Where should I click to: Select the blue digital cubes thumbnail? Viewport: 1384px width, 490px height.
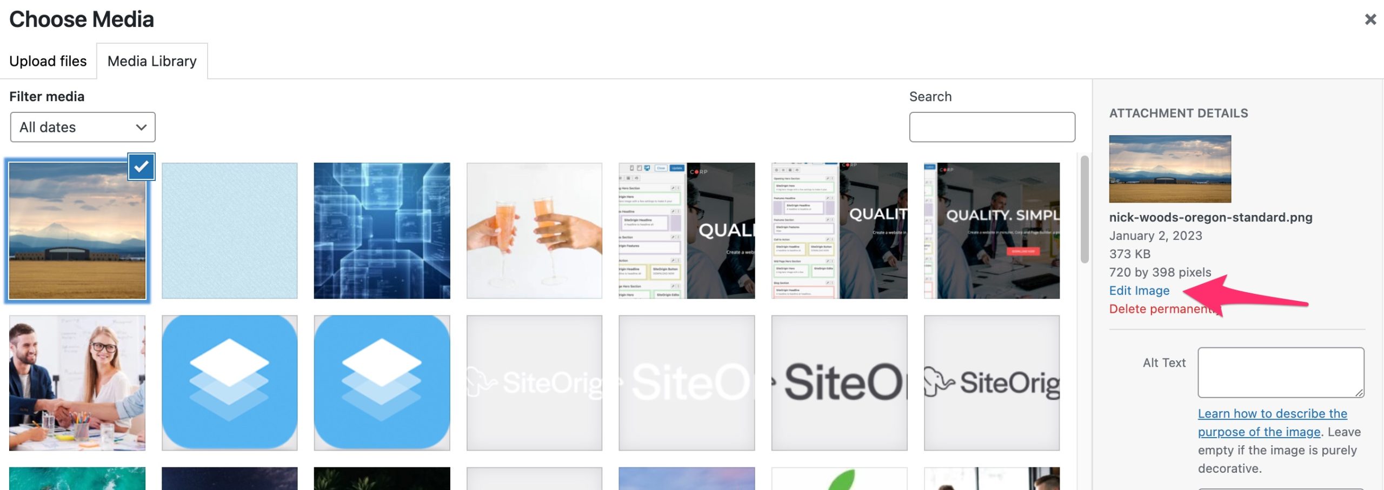tap(382, 231)
